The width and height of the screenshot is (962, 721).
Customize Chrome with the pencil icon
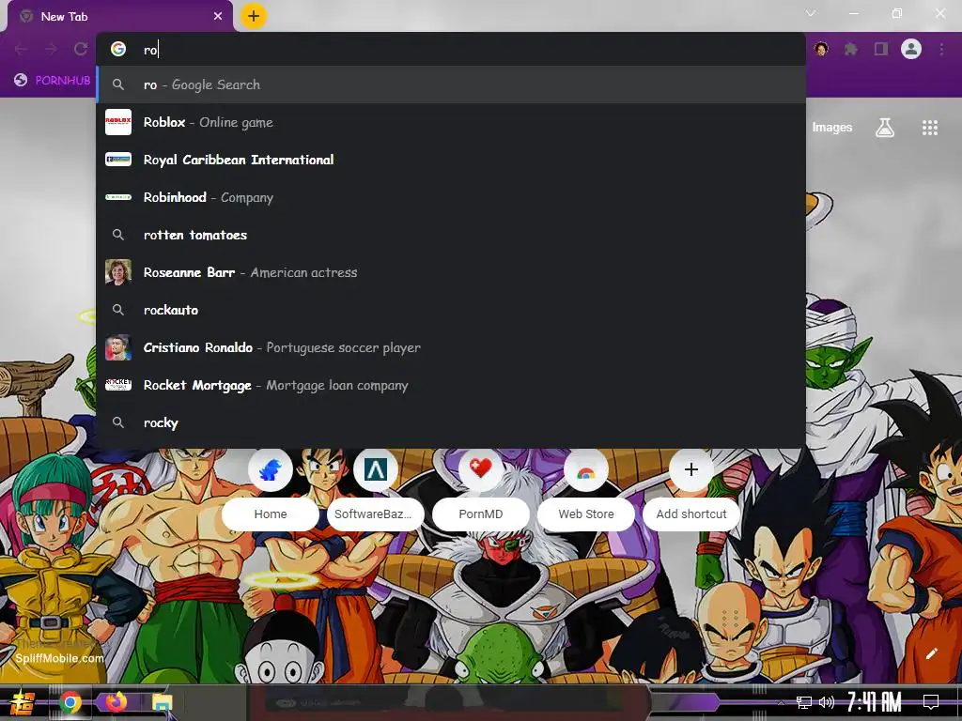(931, 653)
